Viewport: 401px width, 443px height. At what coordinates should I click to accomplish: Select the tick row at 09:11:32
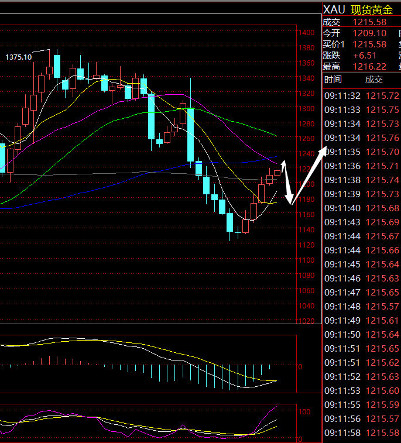pos(362,96)
